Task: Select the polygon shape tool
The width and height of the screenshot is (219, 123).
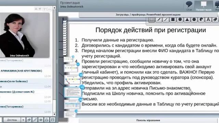Action: point(194,20)
